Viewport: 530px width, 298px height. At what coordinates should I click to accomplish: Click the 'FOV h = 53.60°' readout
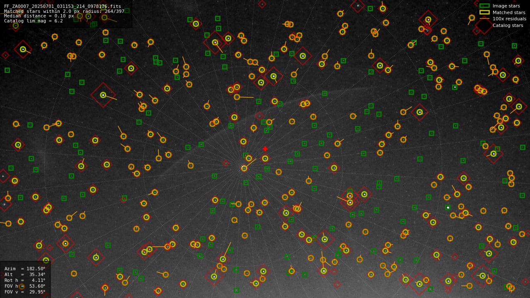[25, 286]
